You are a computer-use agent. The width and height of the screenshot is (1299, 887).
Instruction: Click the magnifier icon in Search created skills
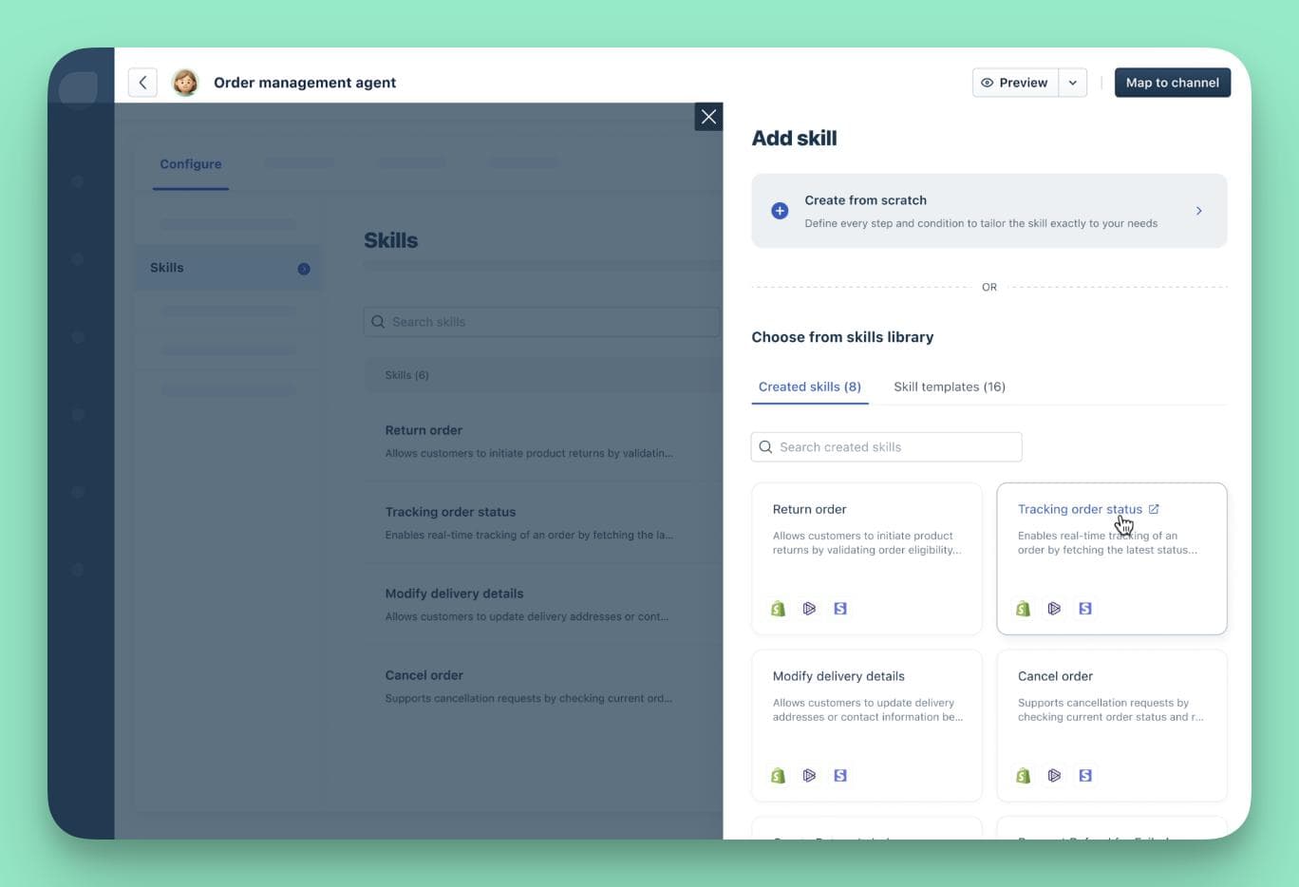pyautogui.click(x=766, y=446)
